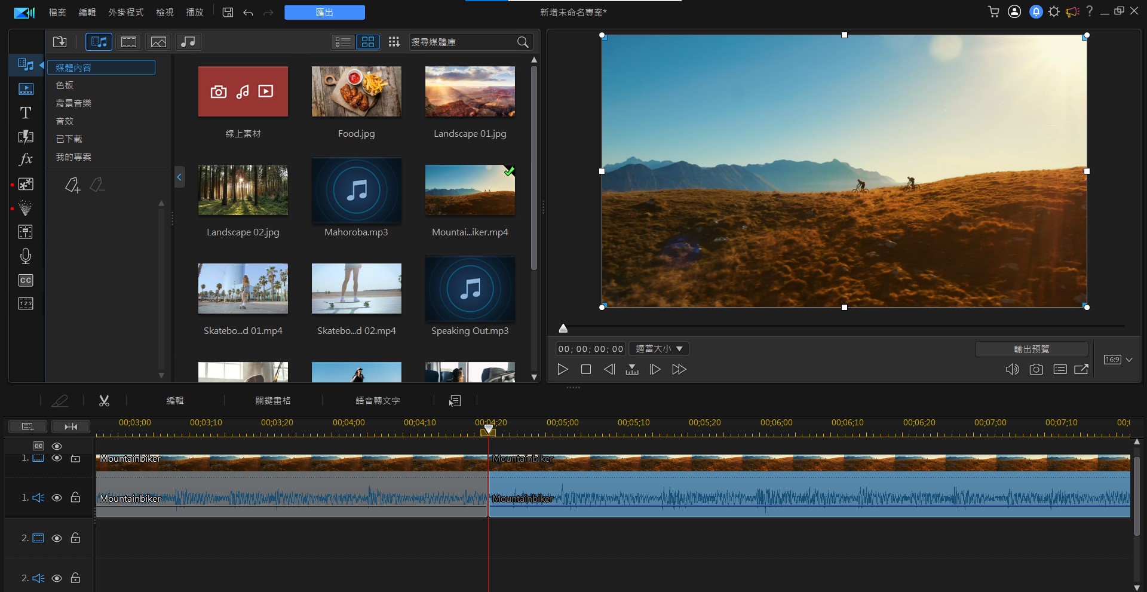The width and height of the screenshot is (1147, 592).
Task: Click the blue 匯出 export button
Action: click(324, 12)
